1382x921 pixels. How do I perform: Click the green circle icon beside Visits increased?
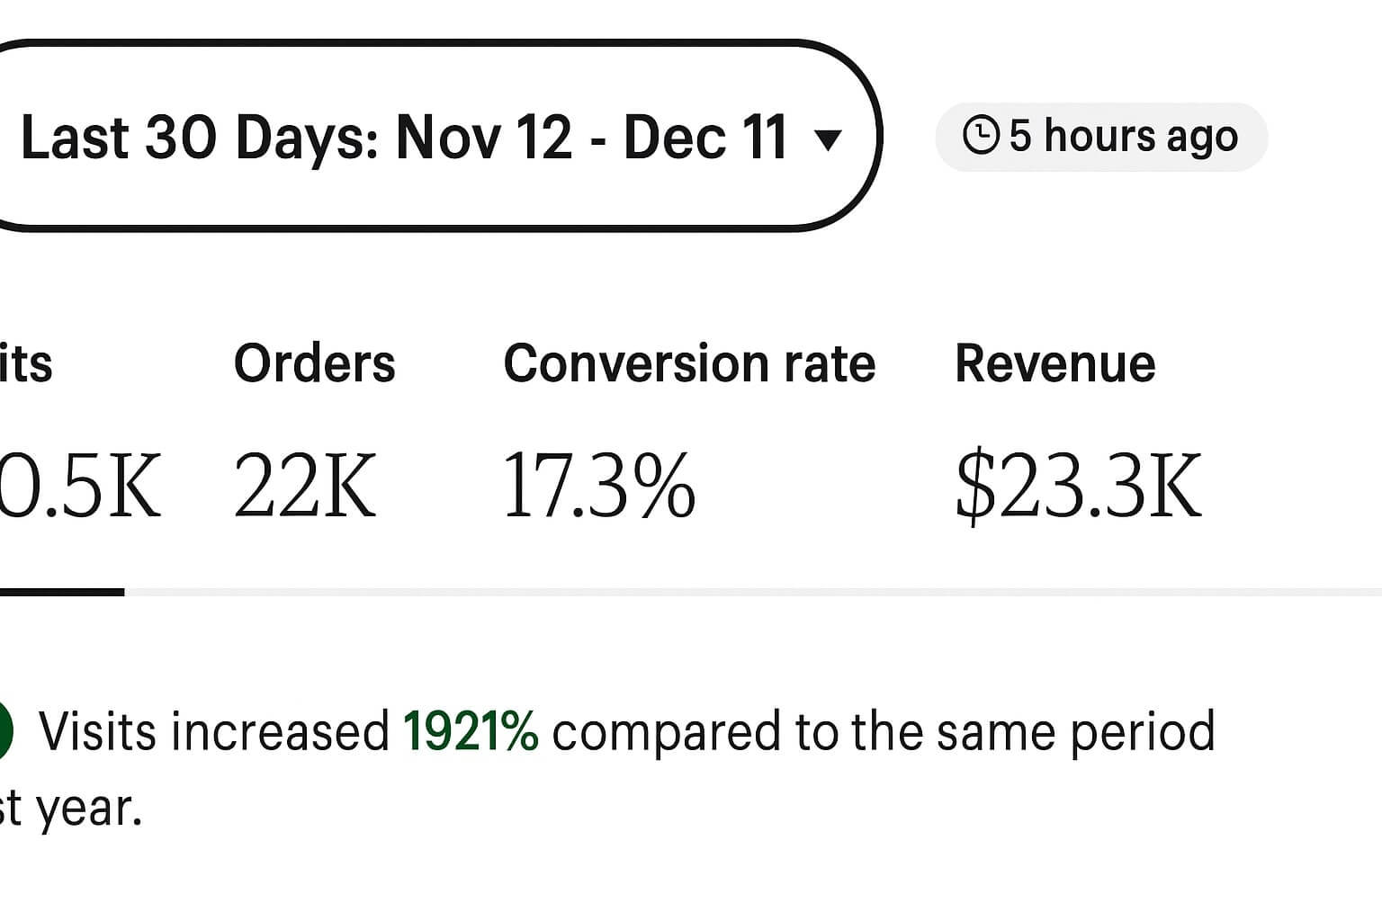(5, 731)
